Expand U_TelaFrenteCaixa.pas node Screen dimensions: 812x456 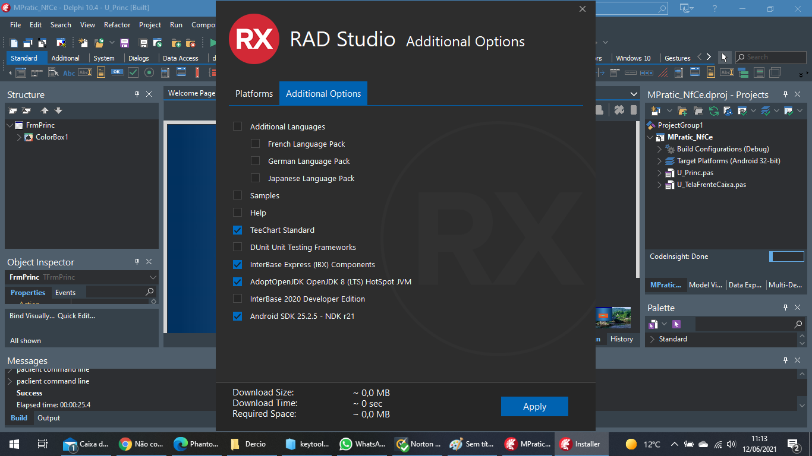[x=659, y=185]
